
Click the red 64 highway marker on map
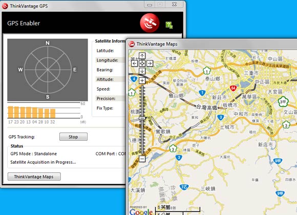pos(233,88)
